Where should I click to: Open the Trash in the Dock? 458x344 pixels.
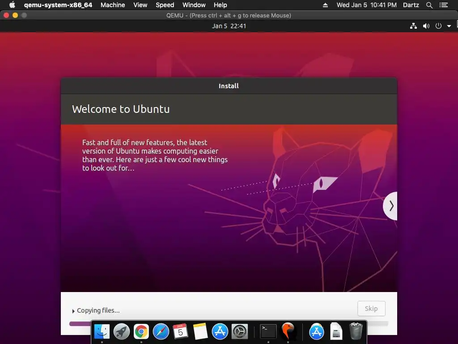click(356, 331)
